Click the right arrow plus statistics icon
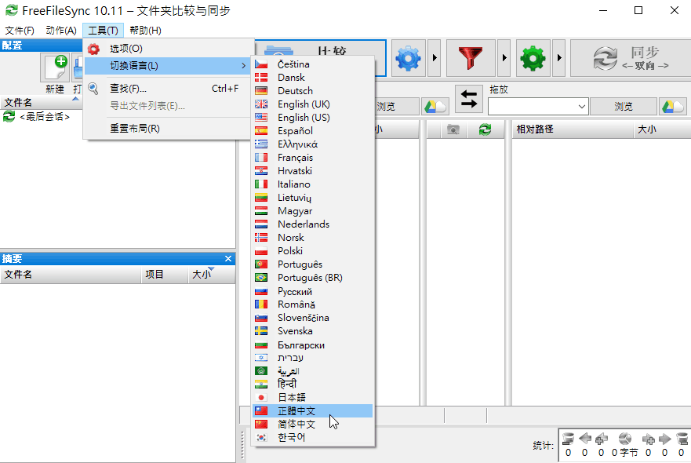Image resolution: width=691 pixels, height=463 pixels. pos(648,439)
